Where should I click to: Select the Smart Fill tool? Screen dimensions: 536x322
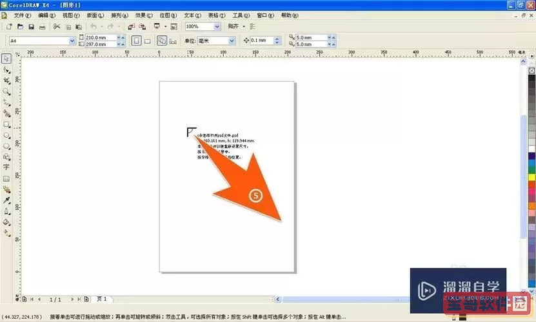(x=6, y=113)
